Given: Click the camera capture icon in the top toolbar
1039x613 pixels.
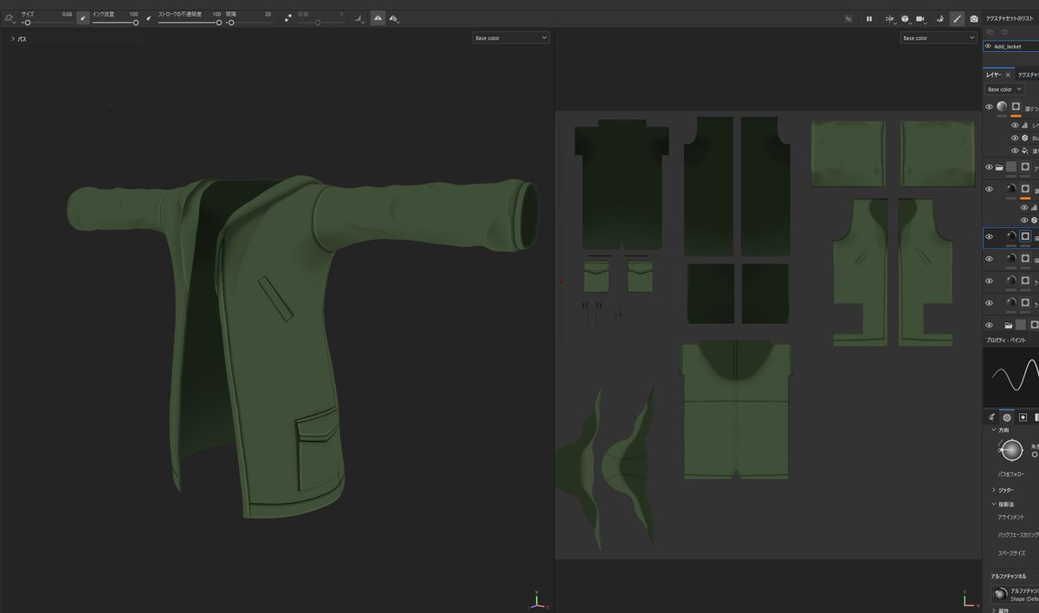Looking at the screenshot, I should (x=973, y=18).
